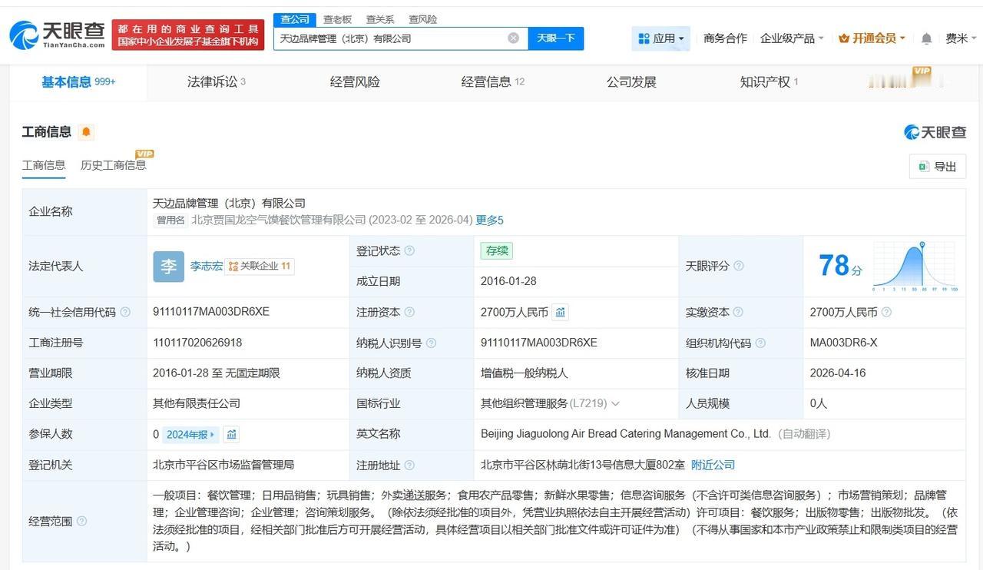Click the orange alert bell beside 工商信息
983x570 pixels.
[87, 132]
